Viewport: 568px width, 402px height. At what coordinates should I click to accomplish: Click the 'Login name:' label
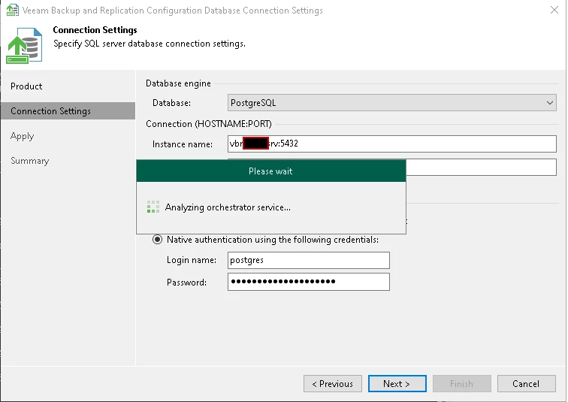point(192,260)
